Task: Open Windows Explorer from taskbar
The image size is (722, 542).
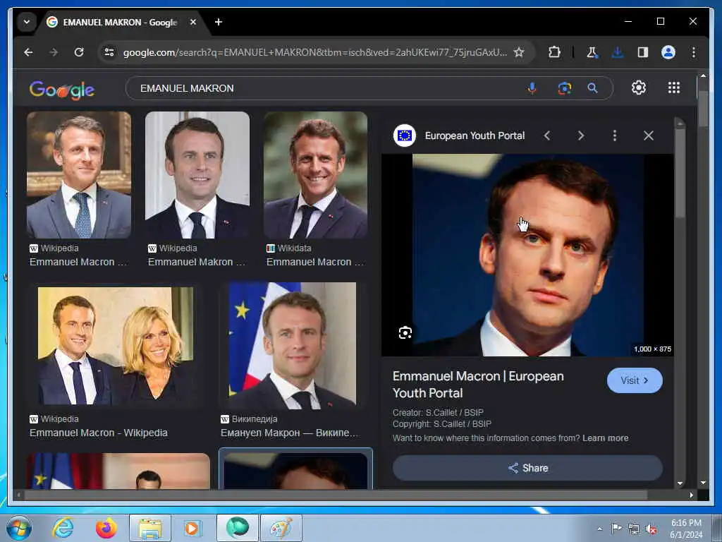Action: (x=150, y=528)
